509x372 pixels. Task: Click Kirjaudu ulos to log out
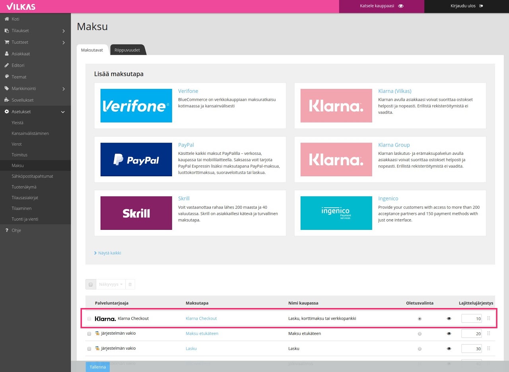click(467, 6)
